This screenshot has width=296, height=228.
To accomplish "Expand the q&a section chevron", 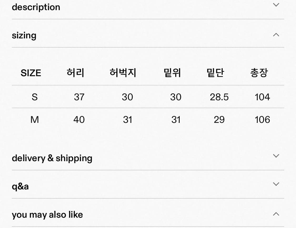I will (276, 184).
